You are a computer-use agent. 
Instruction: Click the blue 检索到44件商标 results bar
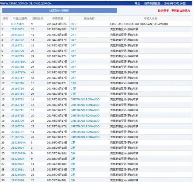60,11
